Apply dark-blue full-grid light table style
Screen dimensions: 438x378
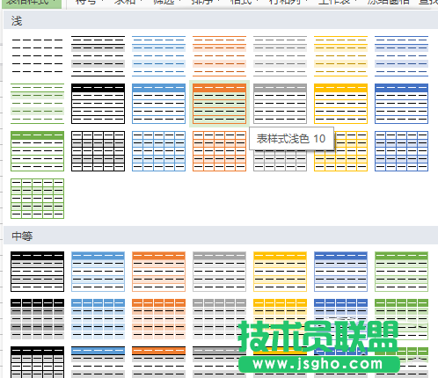click(401, 151)
